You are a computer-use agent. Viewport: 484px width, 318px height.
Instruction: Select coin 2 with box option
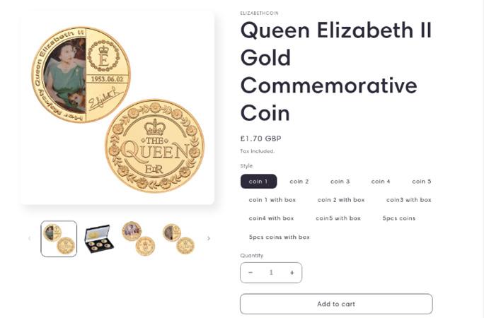[341, 200]
